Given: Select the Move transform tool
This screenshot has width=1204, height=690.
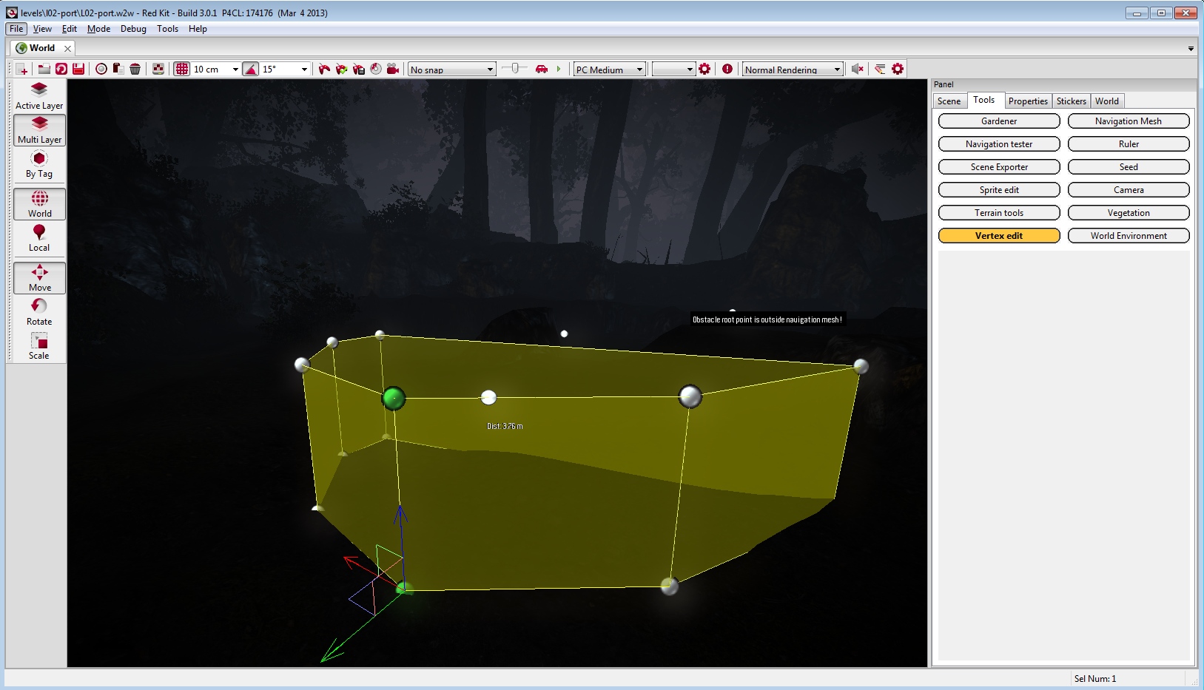Looking at the screenshot, I should tap(39, 278).
